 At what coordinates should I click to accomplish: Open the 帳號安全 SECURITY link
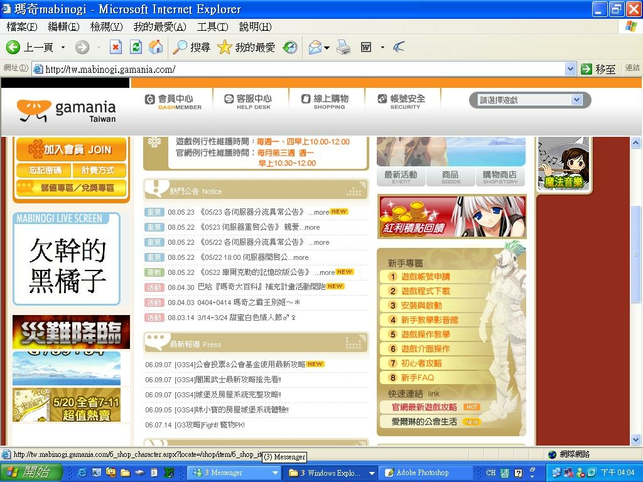click(x=401, y=102)
